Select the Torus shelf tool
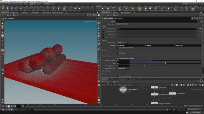The width and height of the screenshot is (204, 114). pyautogui.click(x=16, y=9)
